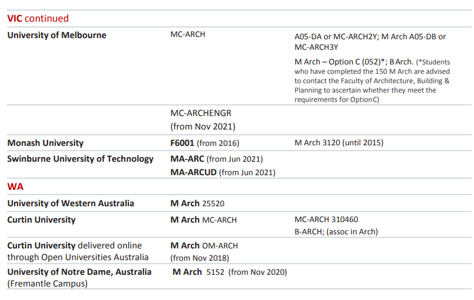This screenshot has width=474, height=300.
Task: Click 'requirements for Option C)' line
Action: click(x=337, y=100)
